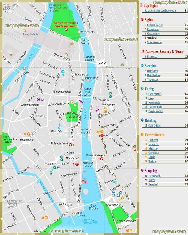Image resolution: width=188 pixels, height=235 pixels.
Task: Click map marker 8 hotel icon above Münzplatz
Action: [x=60, y=128]
